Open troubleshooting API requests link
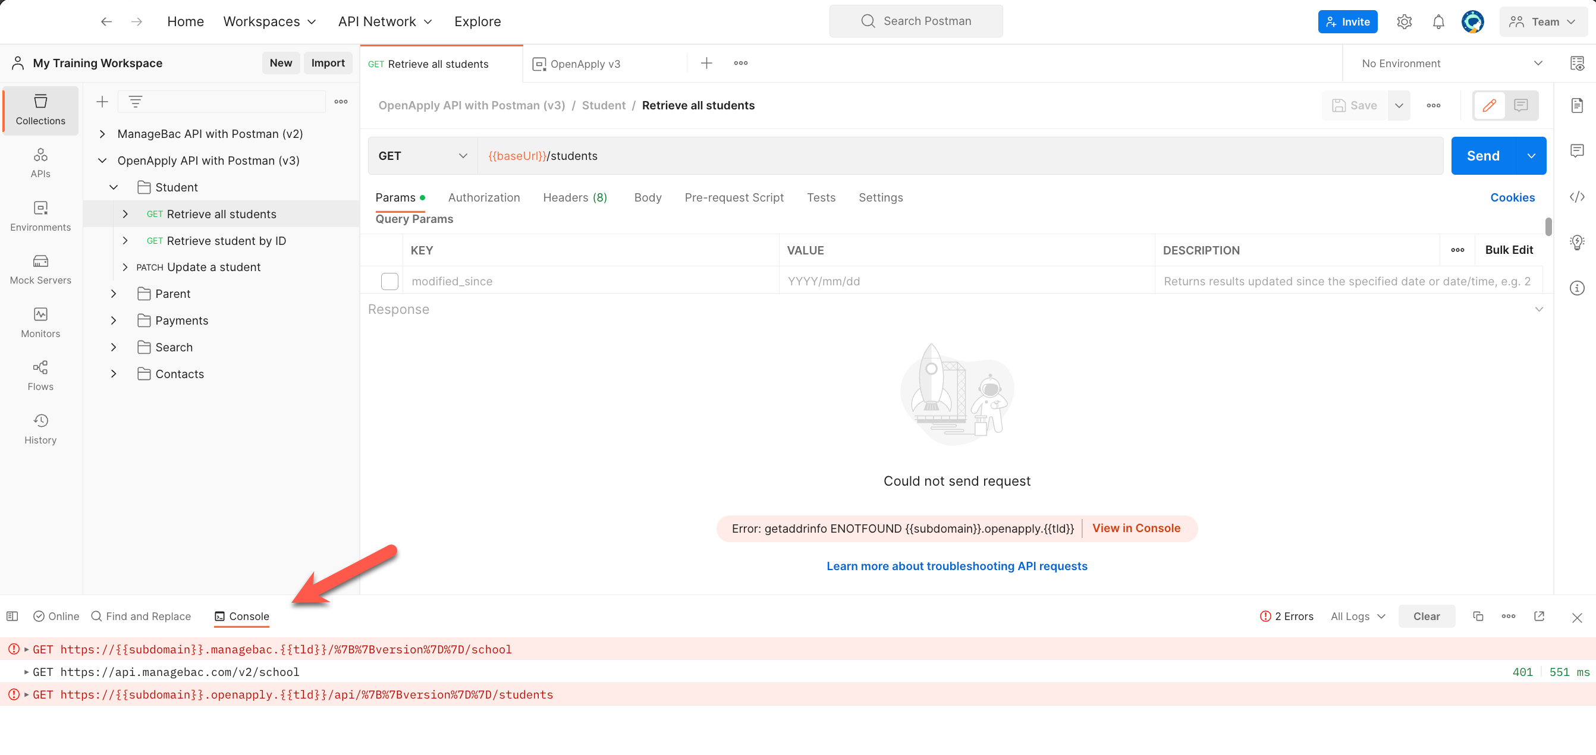 click(x=957, y=566)
